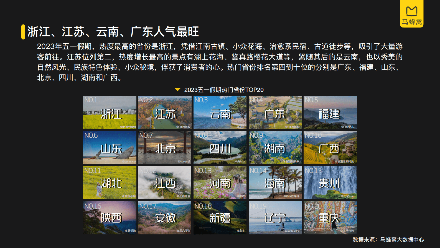Viewport: 440px width, 248px height.
Task: Open the NO.7 北京 image card
Action: pos(165,148)
